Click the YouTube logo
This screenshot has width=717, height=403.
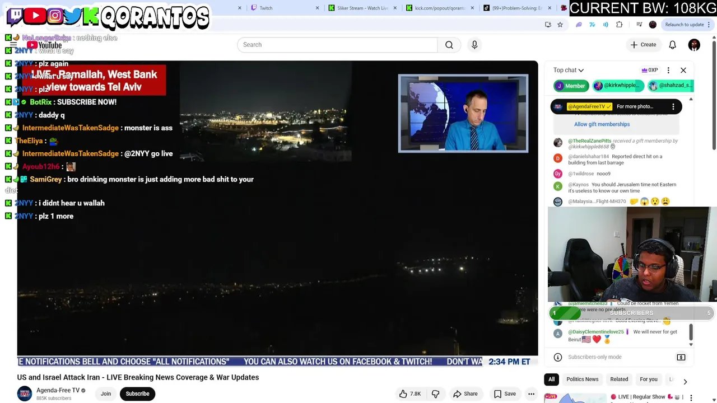(x=44, y=45)
